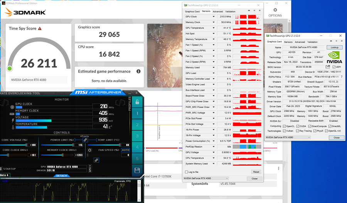Image resolution: width=347 pixels, height=203 pixels.
Task: Click the Lookup button in GPU-Z
Action: click(334, 47)
